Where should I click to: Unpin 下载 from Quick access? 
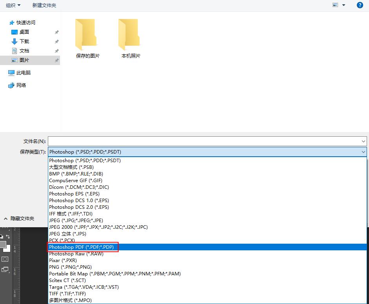click(x=57, y=41)
